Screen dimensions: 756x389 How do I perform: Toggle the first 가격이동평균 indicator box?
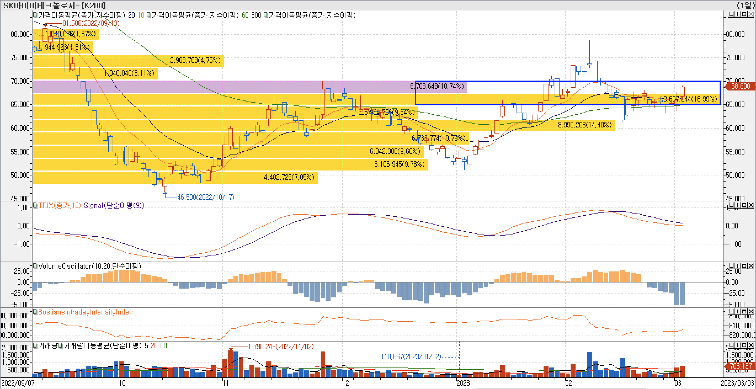pos(35,15)
